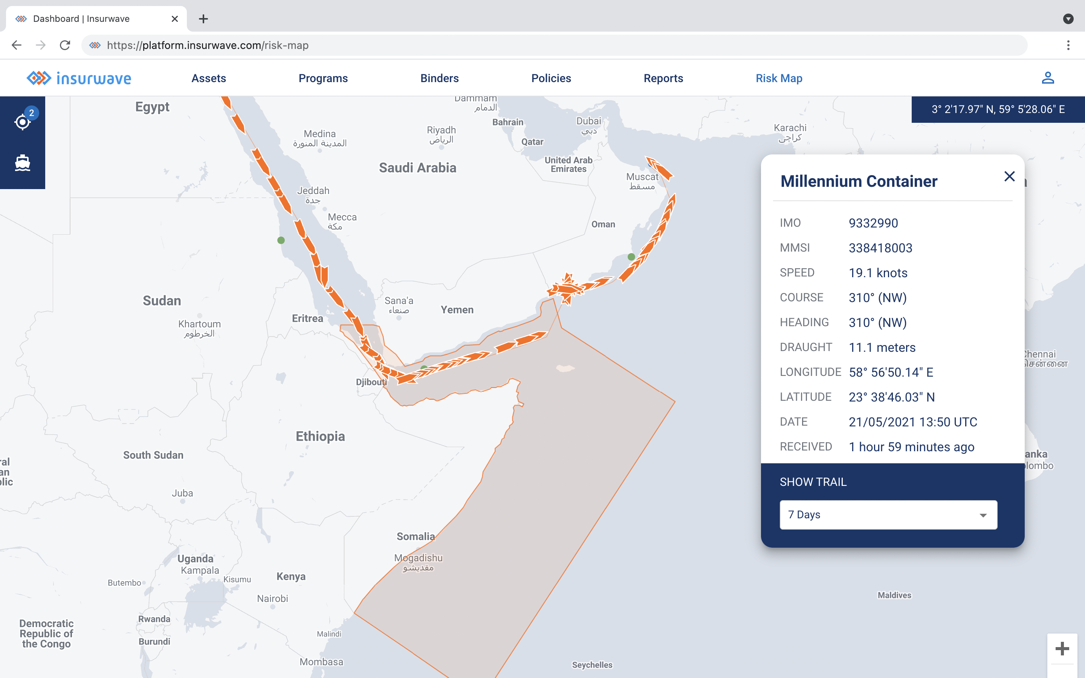
Task: Click the insurwave logo
Action: coord(79,78)
